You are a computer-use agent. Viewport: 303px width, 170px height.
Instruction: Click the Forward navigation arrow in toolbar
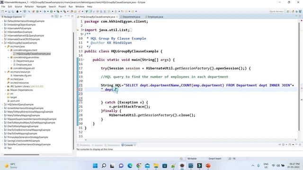click(133, 11)
